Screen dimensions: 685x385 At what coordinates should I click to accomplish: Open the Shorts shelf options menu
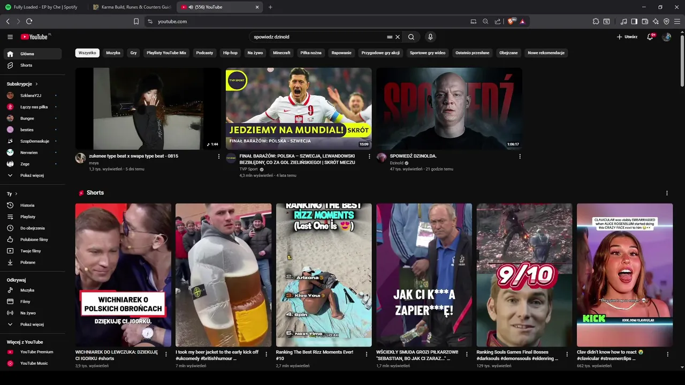tap(667, 193)
